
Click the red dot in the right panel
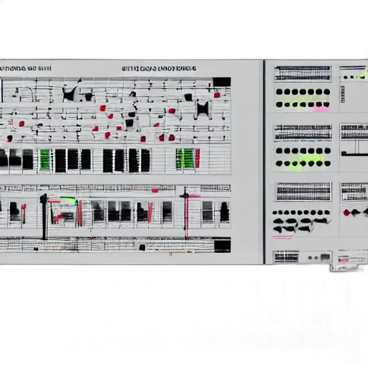[346, 213]
